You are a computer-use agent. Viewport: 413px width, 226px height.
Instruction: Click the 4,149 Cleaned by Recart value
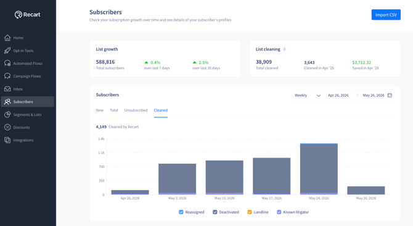click(101, 127)
